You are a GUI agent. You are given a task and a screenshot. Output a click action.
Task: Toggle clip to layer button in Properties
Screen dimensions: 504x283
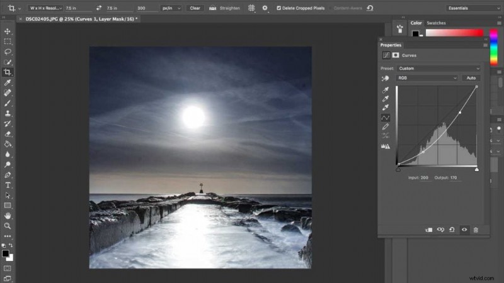(428, 230)
